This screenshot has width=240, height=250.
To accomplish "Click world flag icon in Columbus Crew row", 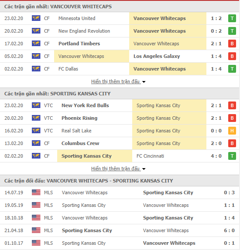I will [36, 143].
